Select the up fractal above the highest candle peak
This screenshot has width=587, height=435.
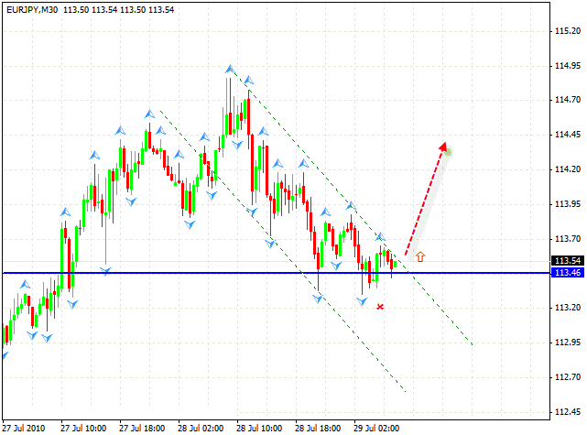[x=230, y=69]
